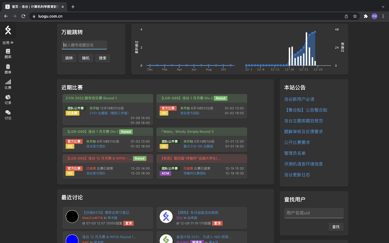Reload the page
The image size is (389, 243).
23,16
